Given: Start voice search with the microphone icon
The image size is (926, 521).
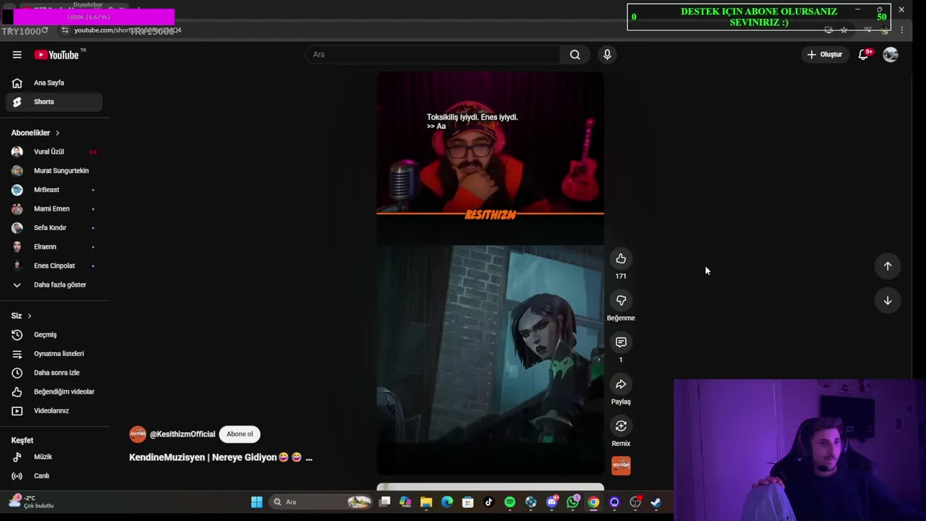Looking at the screenshot, I should [607, 54].
